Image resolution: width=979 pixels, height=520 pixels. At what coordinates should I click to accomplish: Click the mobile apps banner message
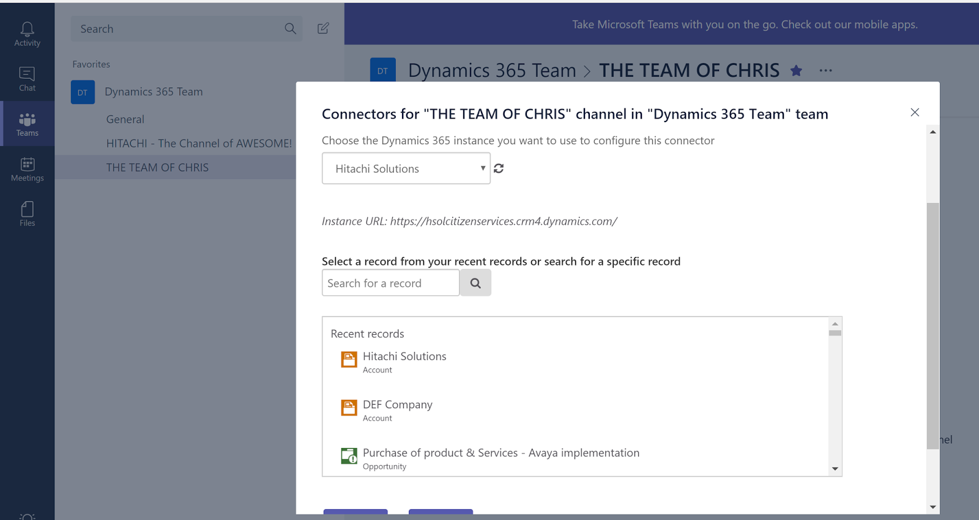pyautogui.click(x=745, y=24)
